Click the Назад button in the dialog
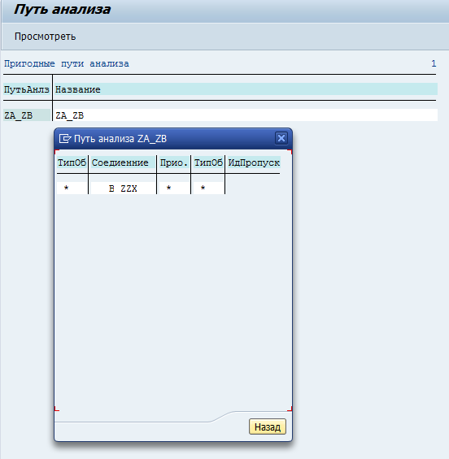This screenshot has width=449, height=459. pos(268,427)
